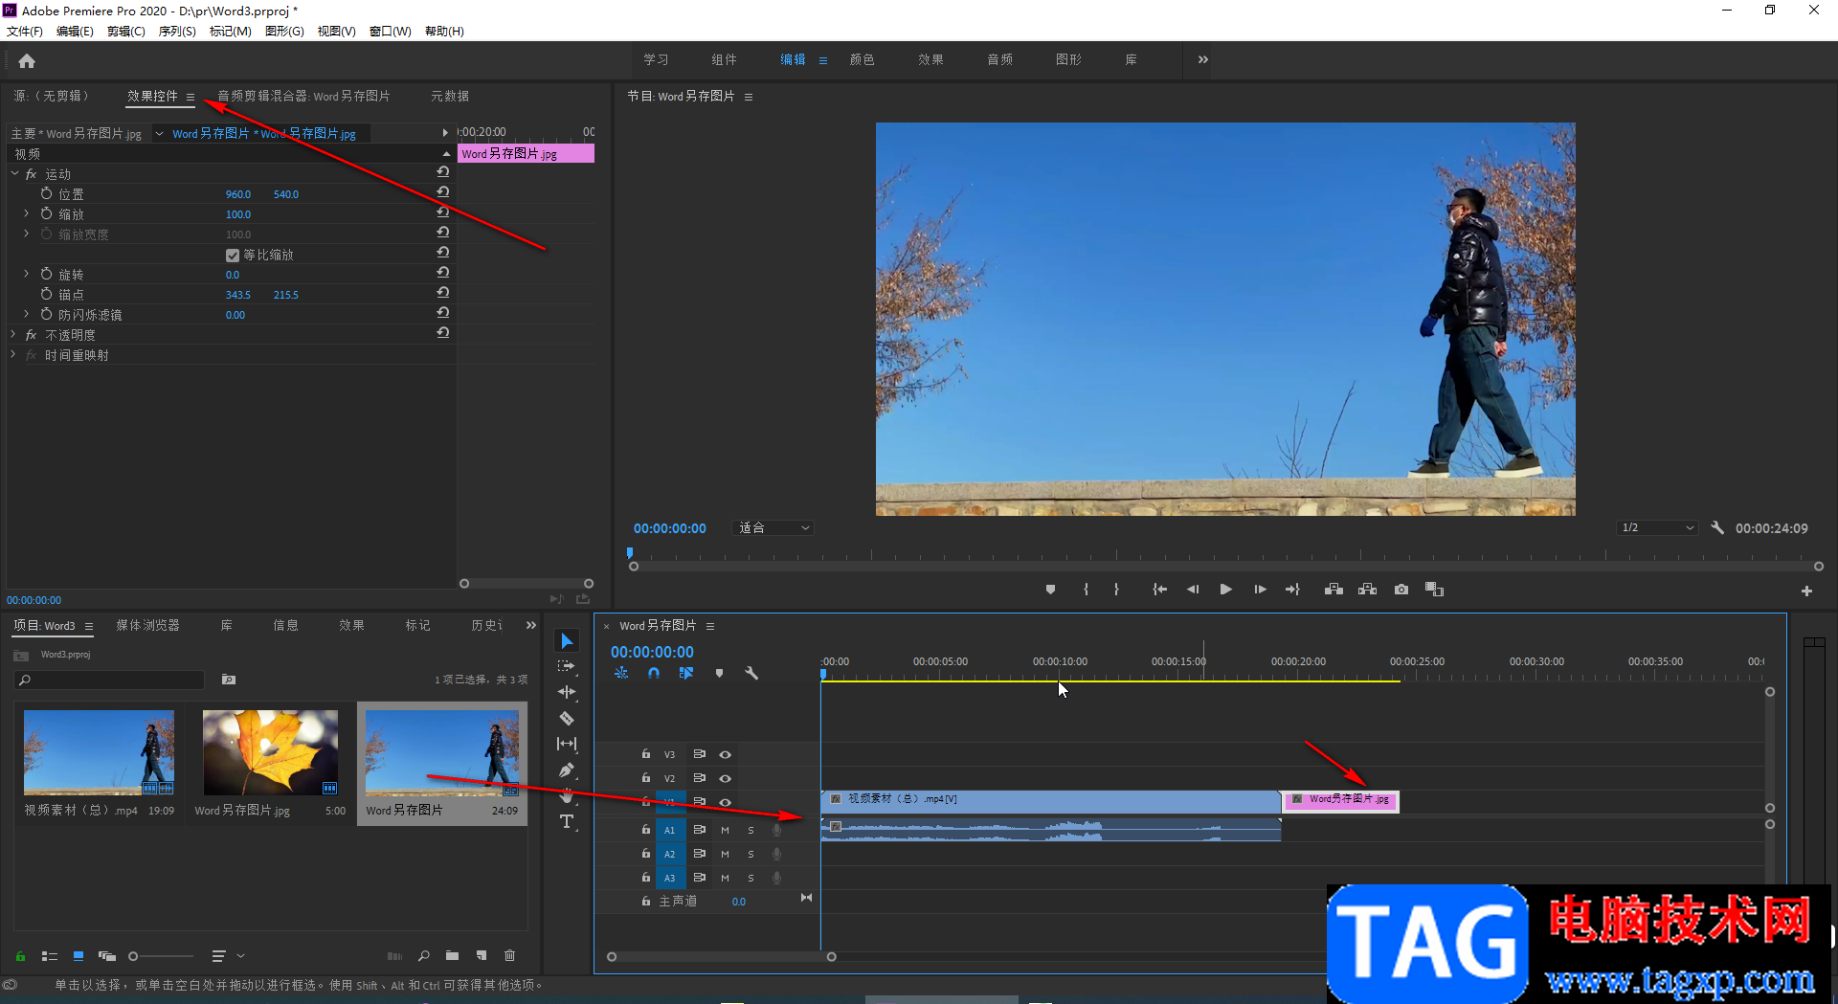The height and width of the screenshot is (1004, 1838).
Task: Select the Type tool
Action: click(567, 821)
